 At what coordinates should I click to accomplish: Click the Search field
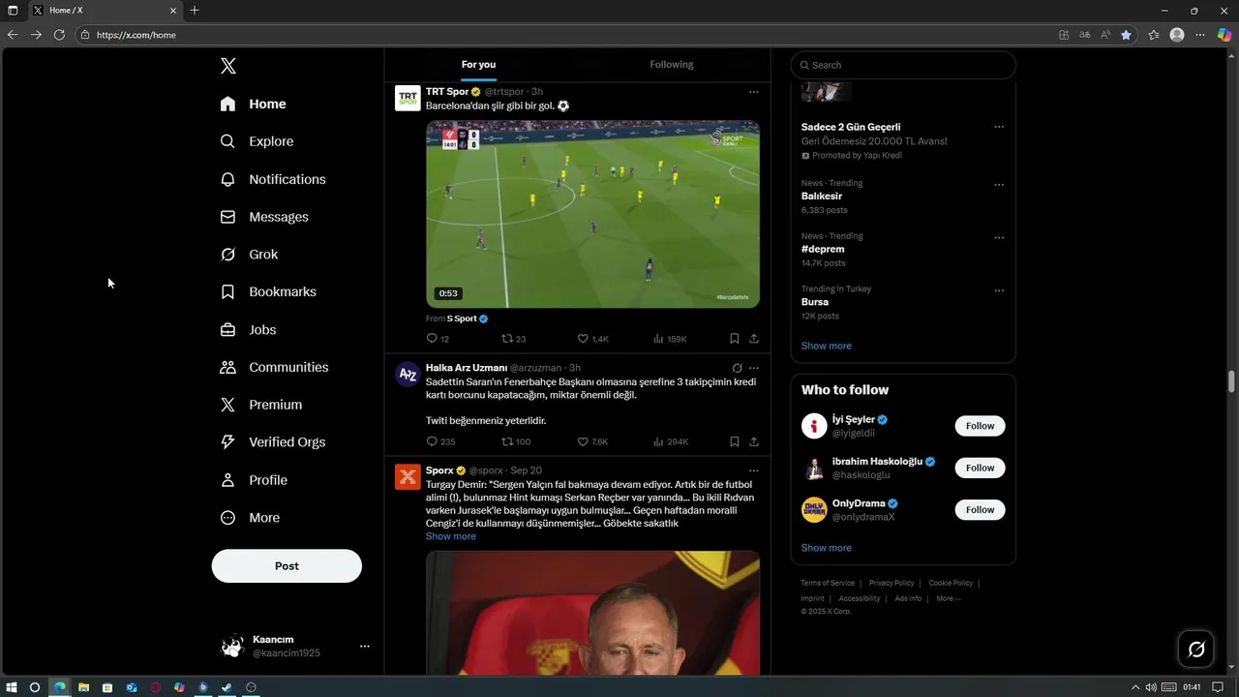pos(903,65)
